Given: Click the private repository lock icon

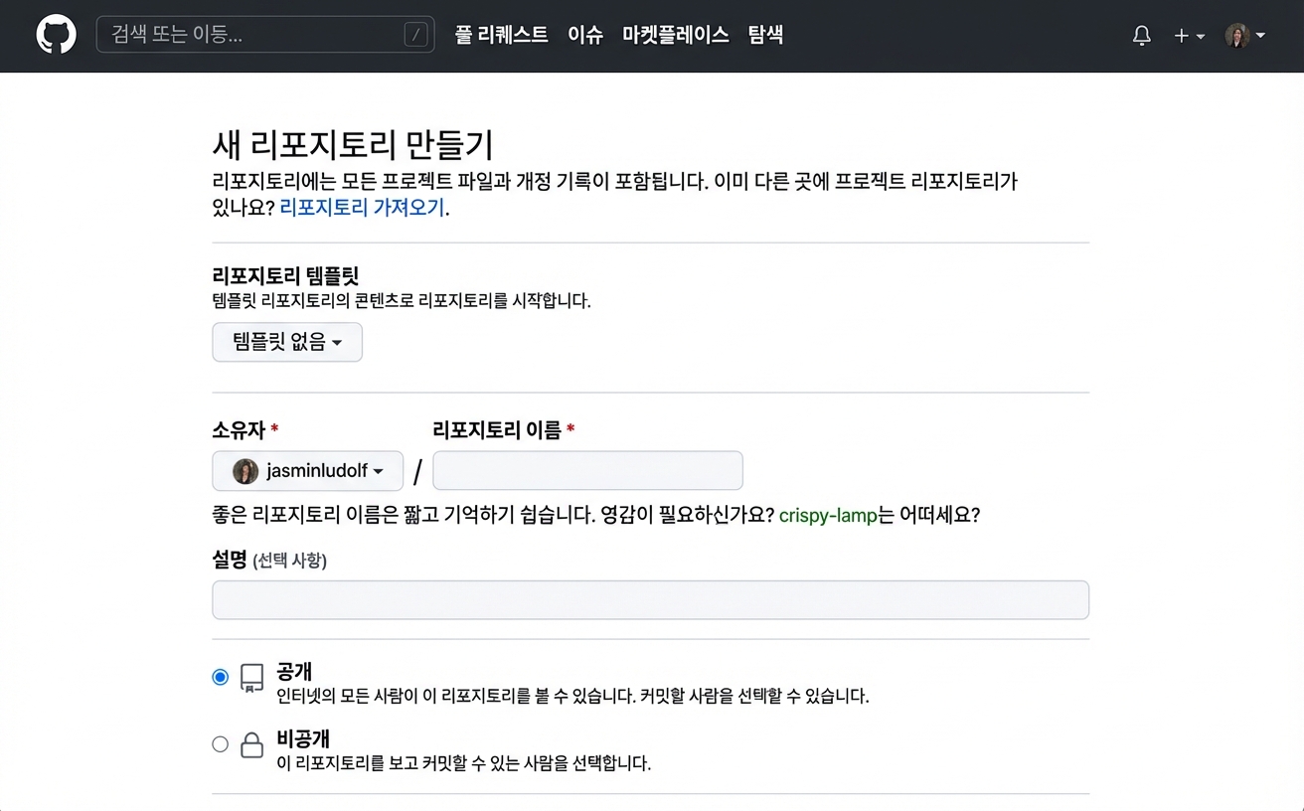Looking at the screenshot, I should tap(252, 745).
